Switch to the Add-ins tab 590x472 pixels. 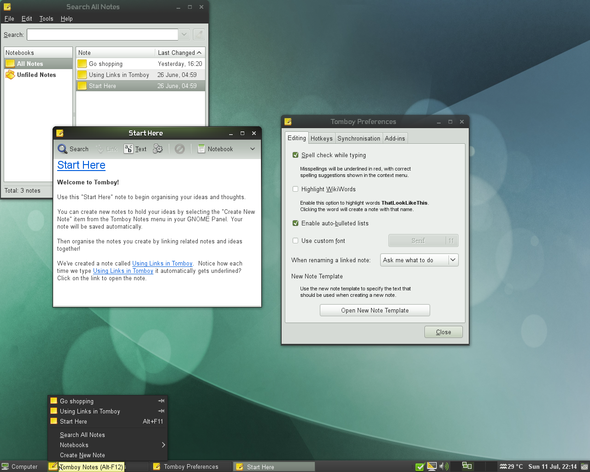(395, 138)
